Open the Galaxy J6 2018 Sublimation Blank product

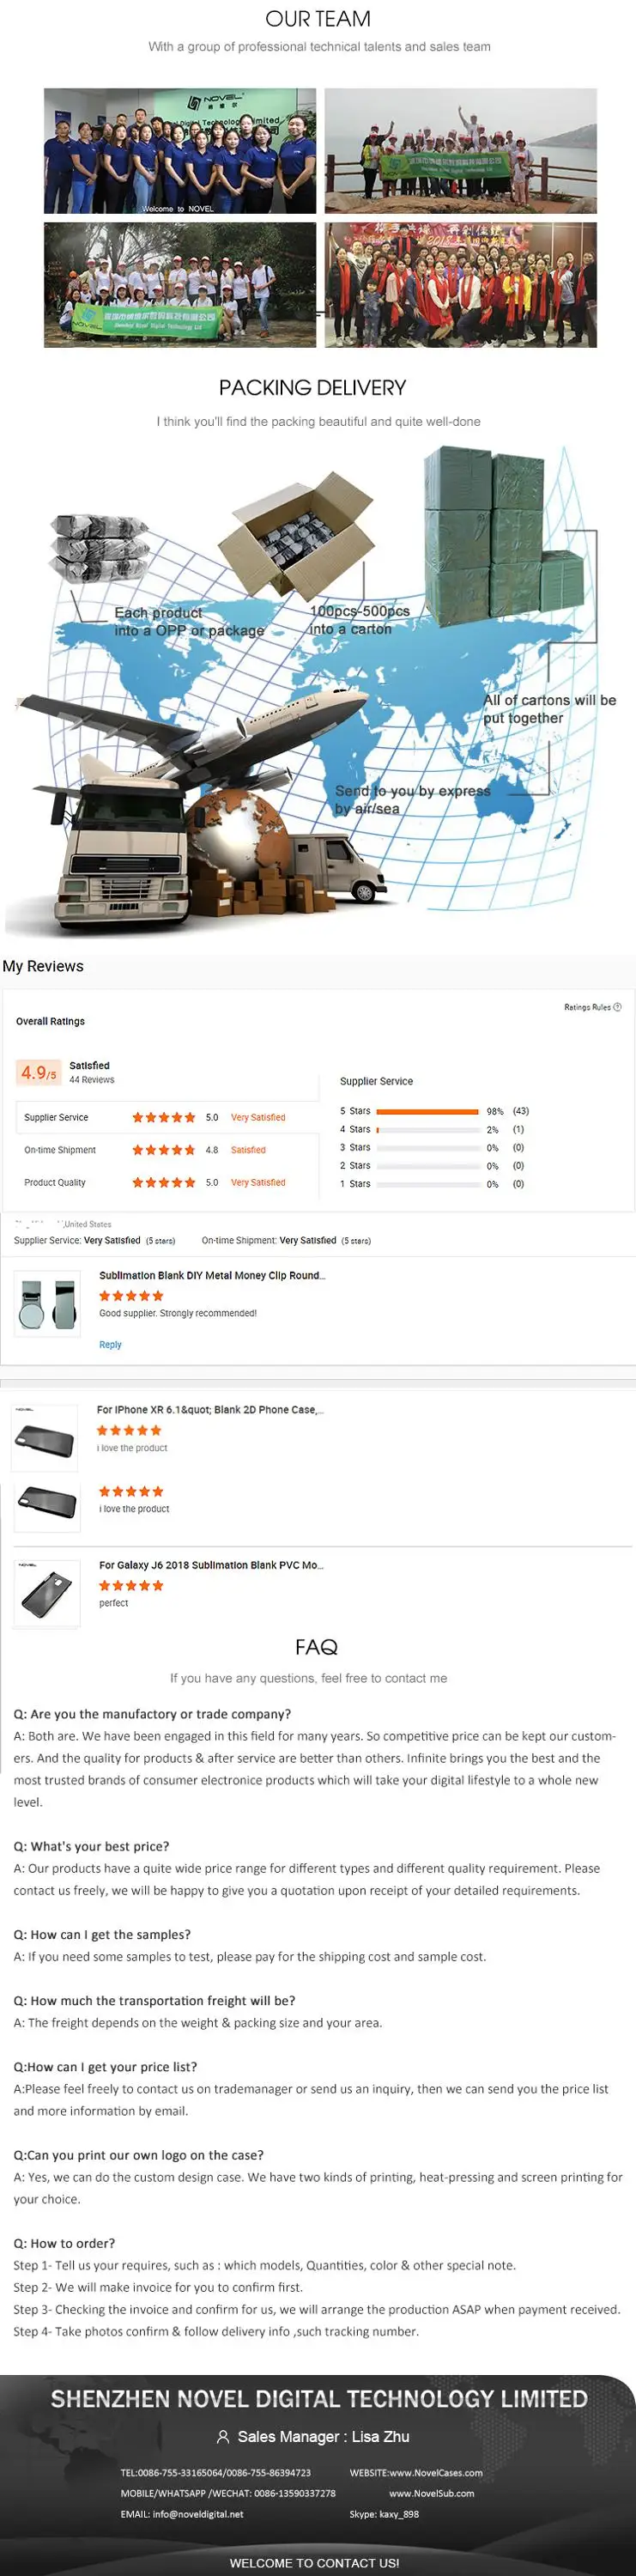[x=211, y=1565]
